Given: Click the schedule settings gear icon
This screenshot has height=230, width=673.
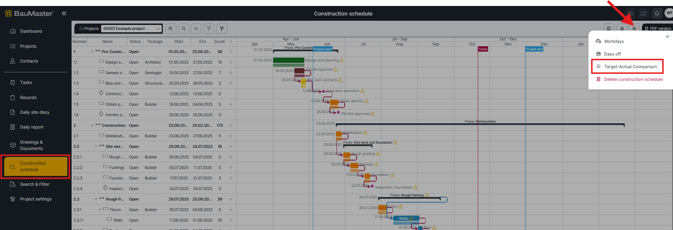Looking at the screenshot, I should point(634,28).
